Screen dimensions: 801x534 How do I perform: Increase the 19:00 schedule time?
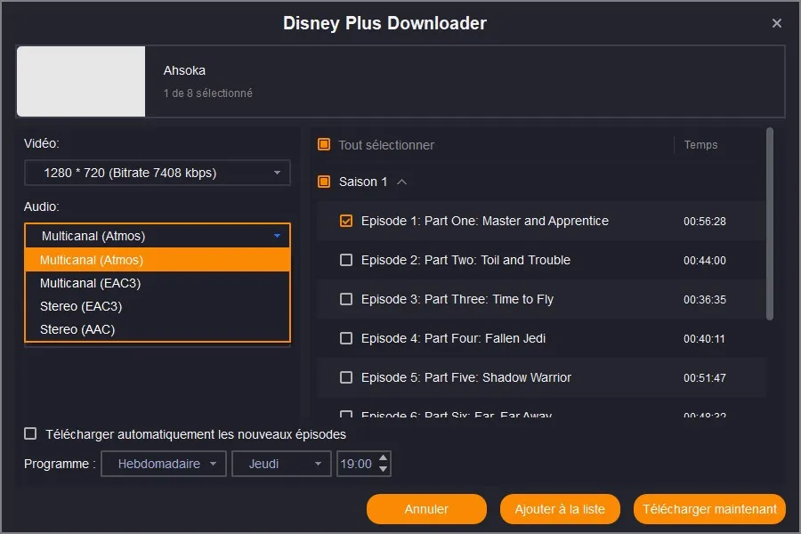pos(384,458)
